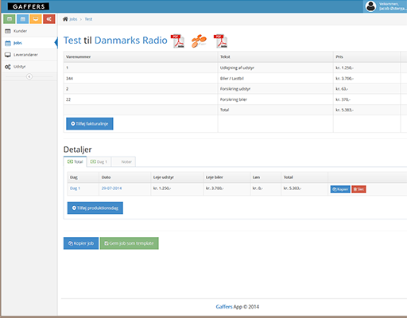Image resolution: width=407 pixels, height=318 pixels.
Task: Click the Pris column header
Action: 366,57
